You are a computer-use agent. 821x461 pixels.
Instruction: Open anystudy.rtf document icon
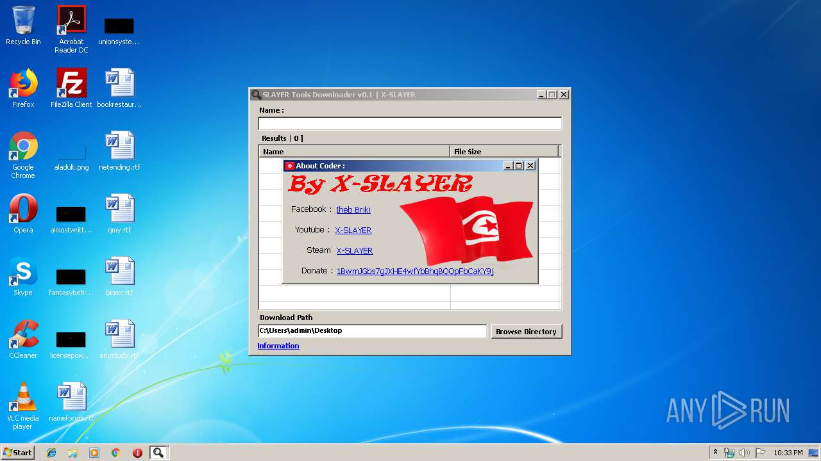coord(119,339)
